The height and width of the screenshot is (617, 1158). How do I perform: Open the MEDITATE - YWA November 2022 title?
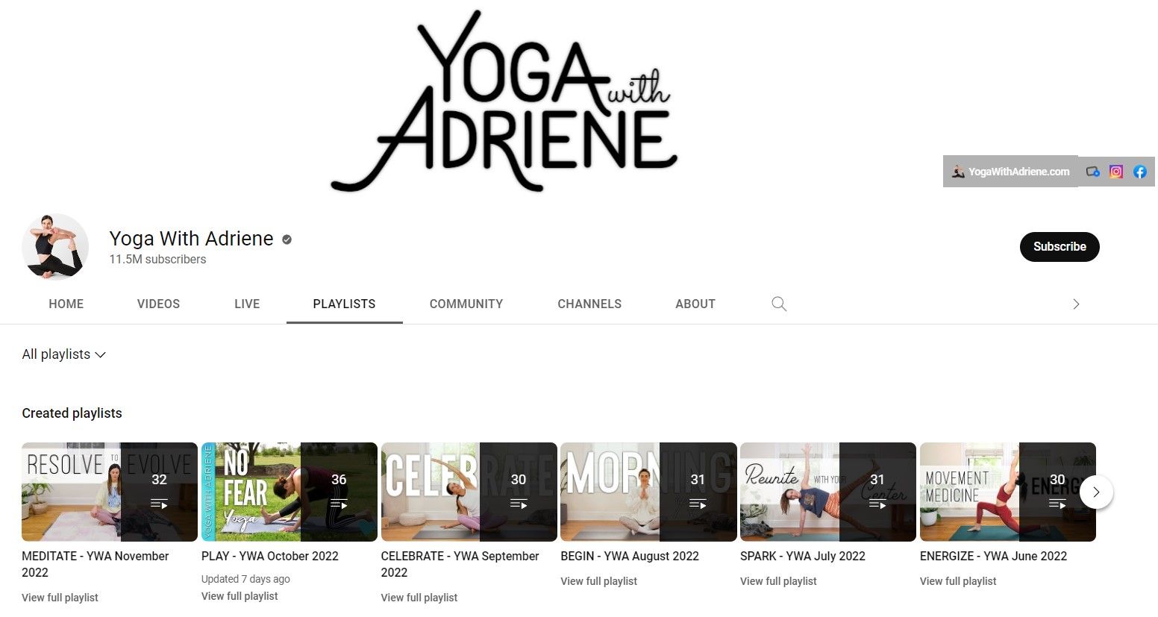click(96, 564)
